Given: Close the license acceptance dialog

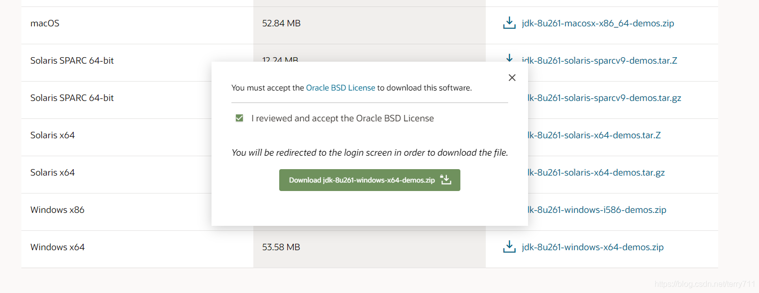Looking at the screenshot, I should (x=512, y=78).
